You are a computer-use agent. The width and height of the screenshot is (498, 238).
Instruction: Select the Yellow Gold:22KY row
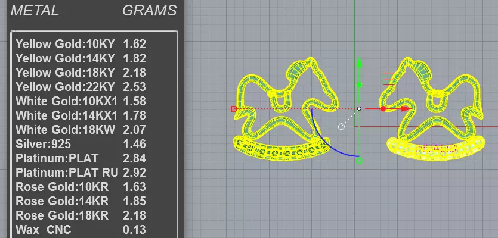point(81,86)
